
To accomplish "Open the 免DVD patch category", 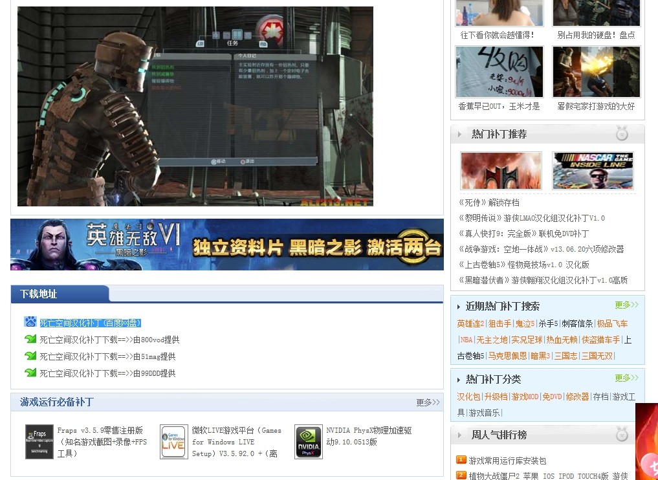I will pos(552,397).
